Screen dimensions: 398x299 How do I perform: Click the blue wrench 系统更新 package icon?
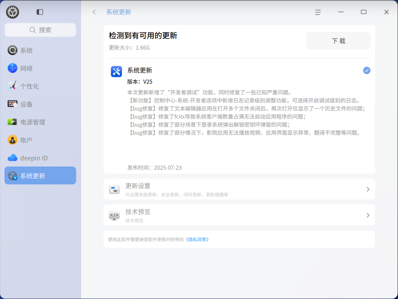click(116, 71)
